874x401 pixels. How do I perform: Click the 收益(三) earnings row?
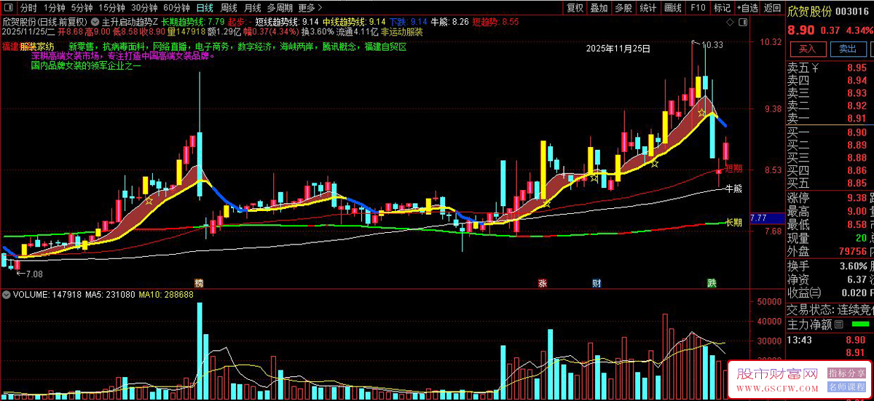click(830, 292)
